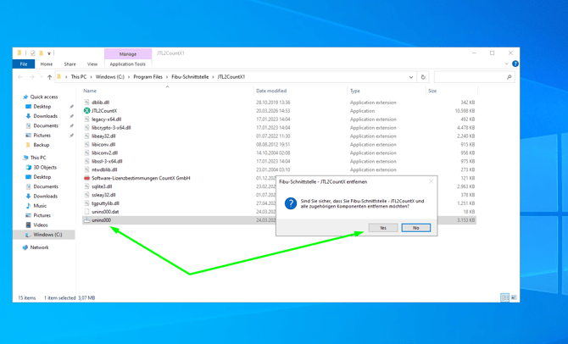The width and height of the screenshot is (568, 344).
Task: Switch to large icons view button
Action: [x=513, y=297]
